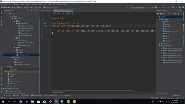Select Maven lifecycle goal install
The height and width of the screenshot is (104, 185).
166,36
